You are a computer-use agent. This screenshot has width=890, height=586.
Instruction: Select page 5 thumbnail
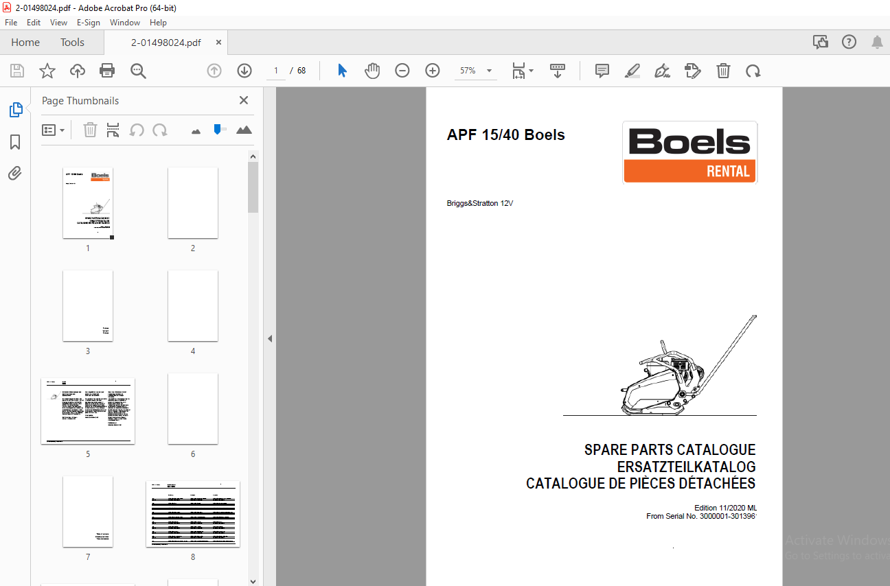click(88, 411)
